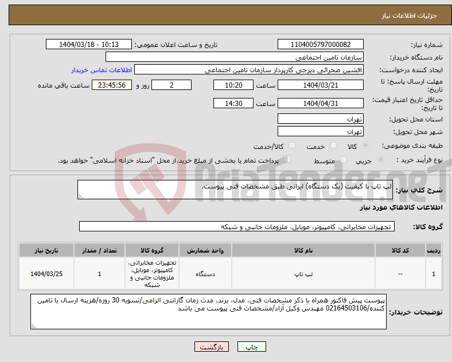Click the تاریخ نیاز column header
The height and width of the screenshot is (362, 452).
(x=46, y=250)
